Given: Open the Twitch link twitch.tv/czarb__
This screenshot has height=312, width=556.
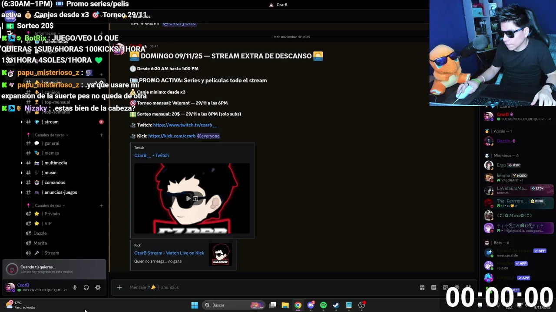Looking at the screenshot, I should pyautogui.click(x=185, y=125).
